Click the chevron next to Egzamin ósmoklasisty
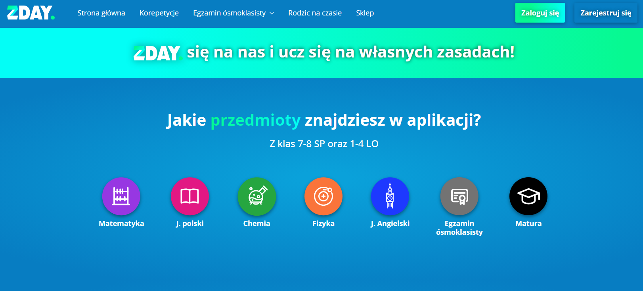This screenshot has width=643, height=291. 272,13
